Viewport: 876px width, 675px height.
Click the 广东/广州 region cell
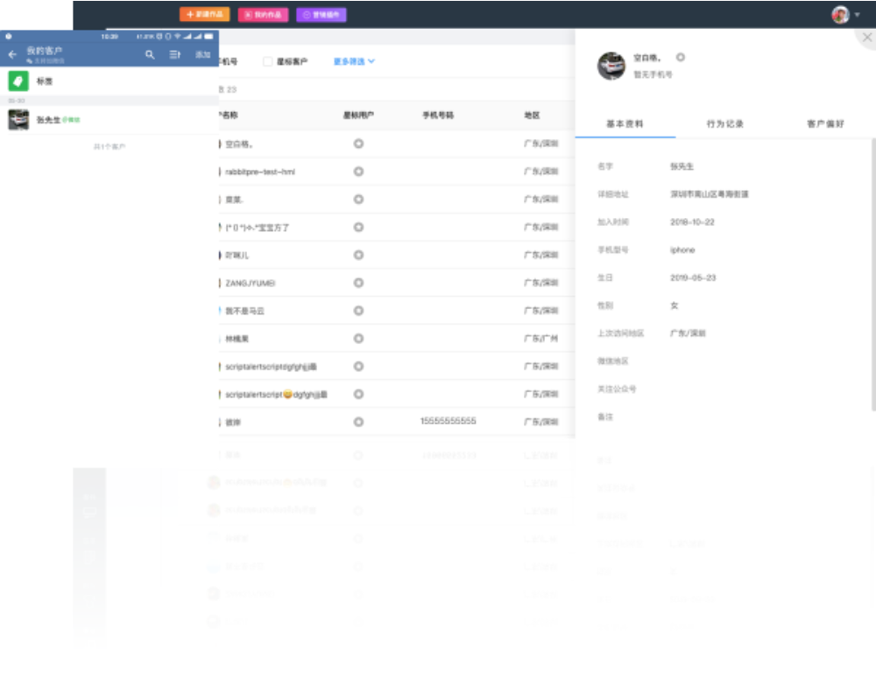[540, 338]
